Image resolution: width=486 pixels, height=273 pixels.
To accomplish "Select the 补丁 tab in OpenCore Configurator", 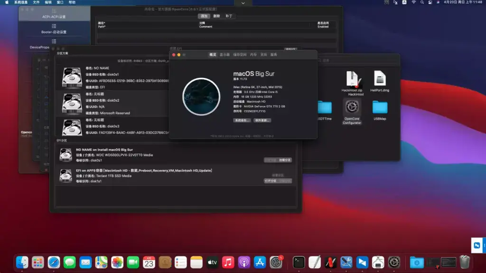I will (x=229, y=16).
